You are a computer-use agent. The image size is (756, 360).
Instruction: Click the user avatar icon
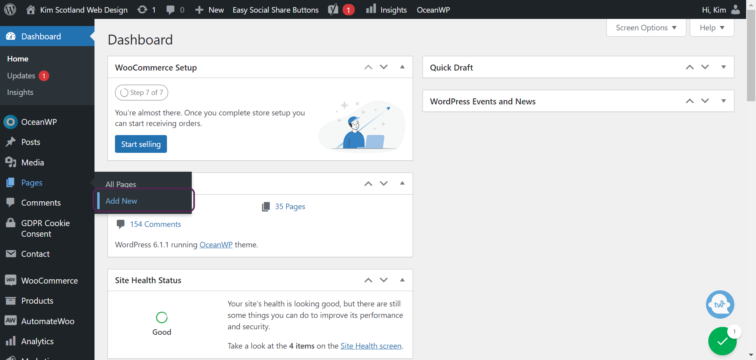736,9
